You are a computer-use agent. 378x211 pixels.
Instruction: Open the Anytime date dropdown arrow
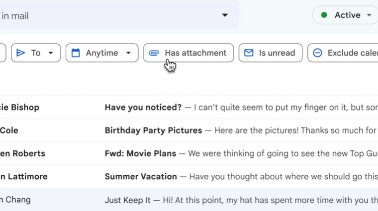coord(128,53)
